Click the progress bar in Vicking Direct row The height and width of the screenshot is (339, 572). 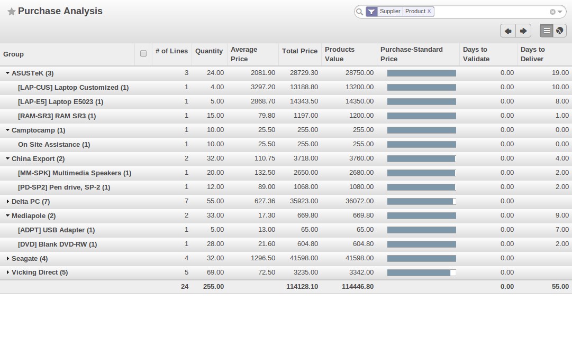[422, 272]
